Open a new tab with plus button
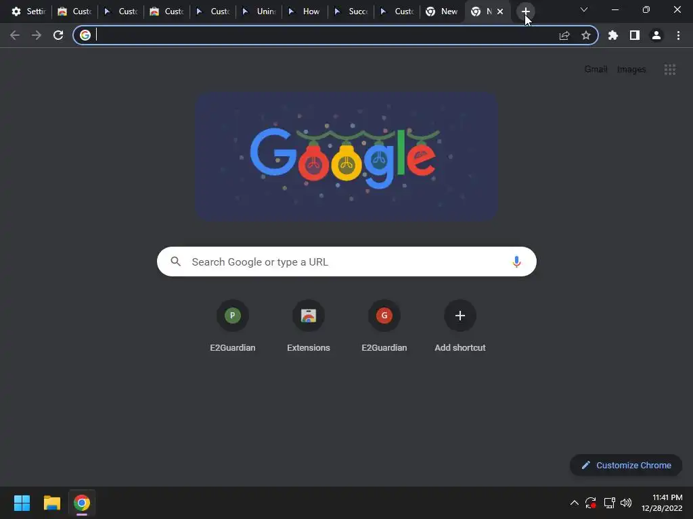Viewport: 693px width, 519px height. coord(525,11)
